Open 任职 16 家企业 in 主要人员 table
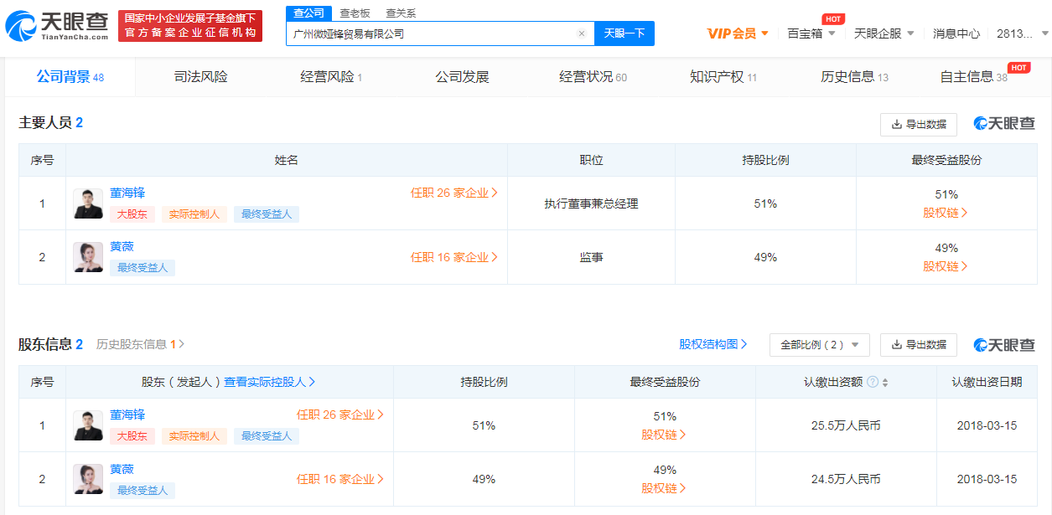The image size is (1052, 515). 454,257
